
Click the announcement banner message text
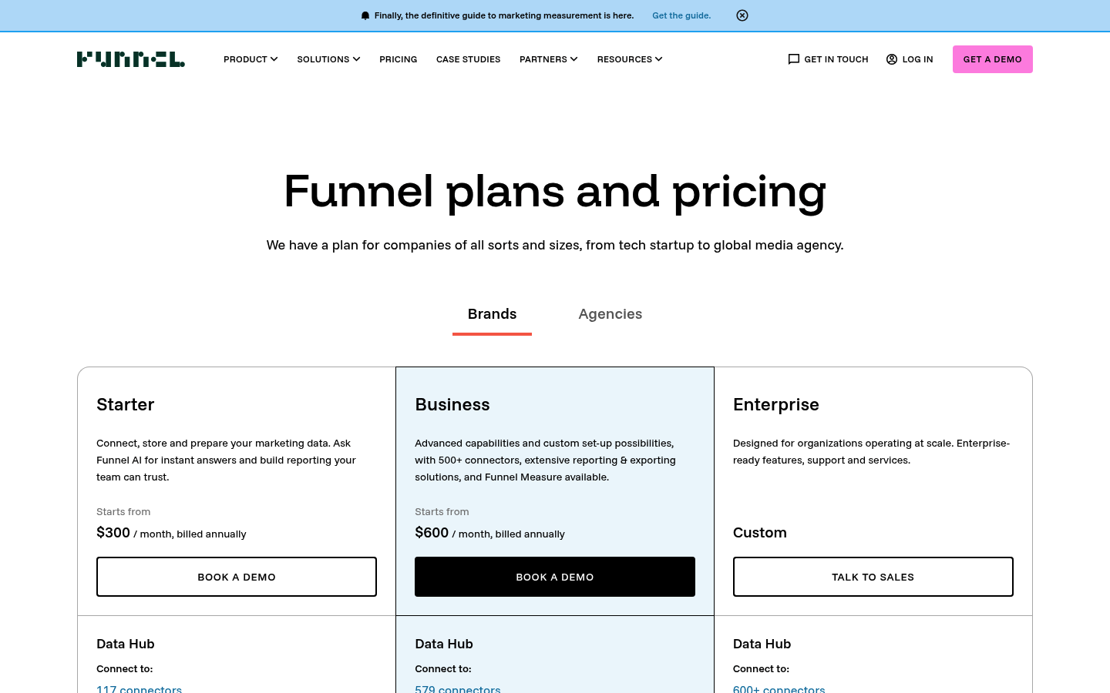click(x=504, y=15)
